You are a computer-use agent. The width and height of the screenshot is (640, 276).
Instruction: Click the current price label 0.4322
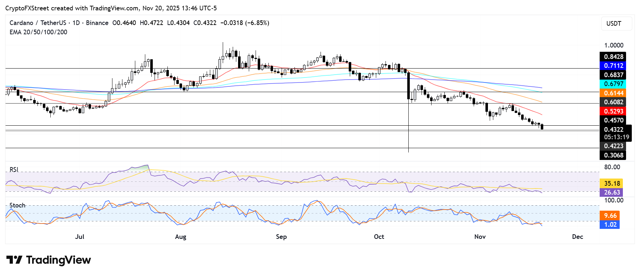(613, 130)
